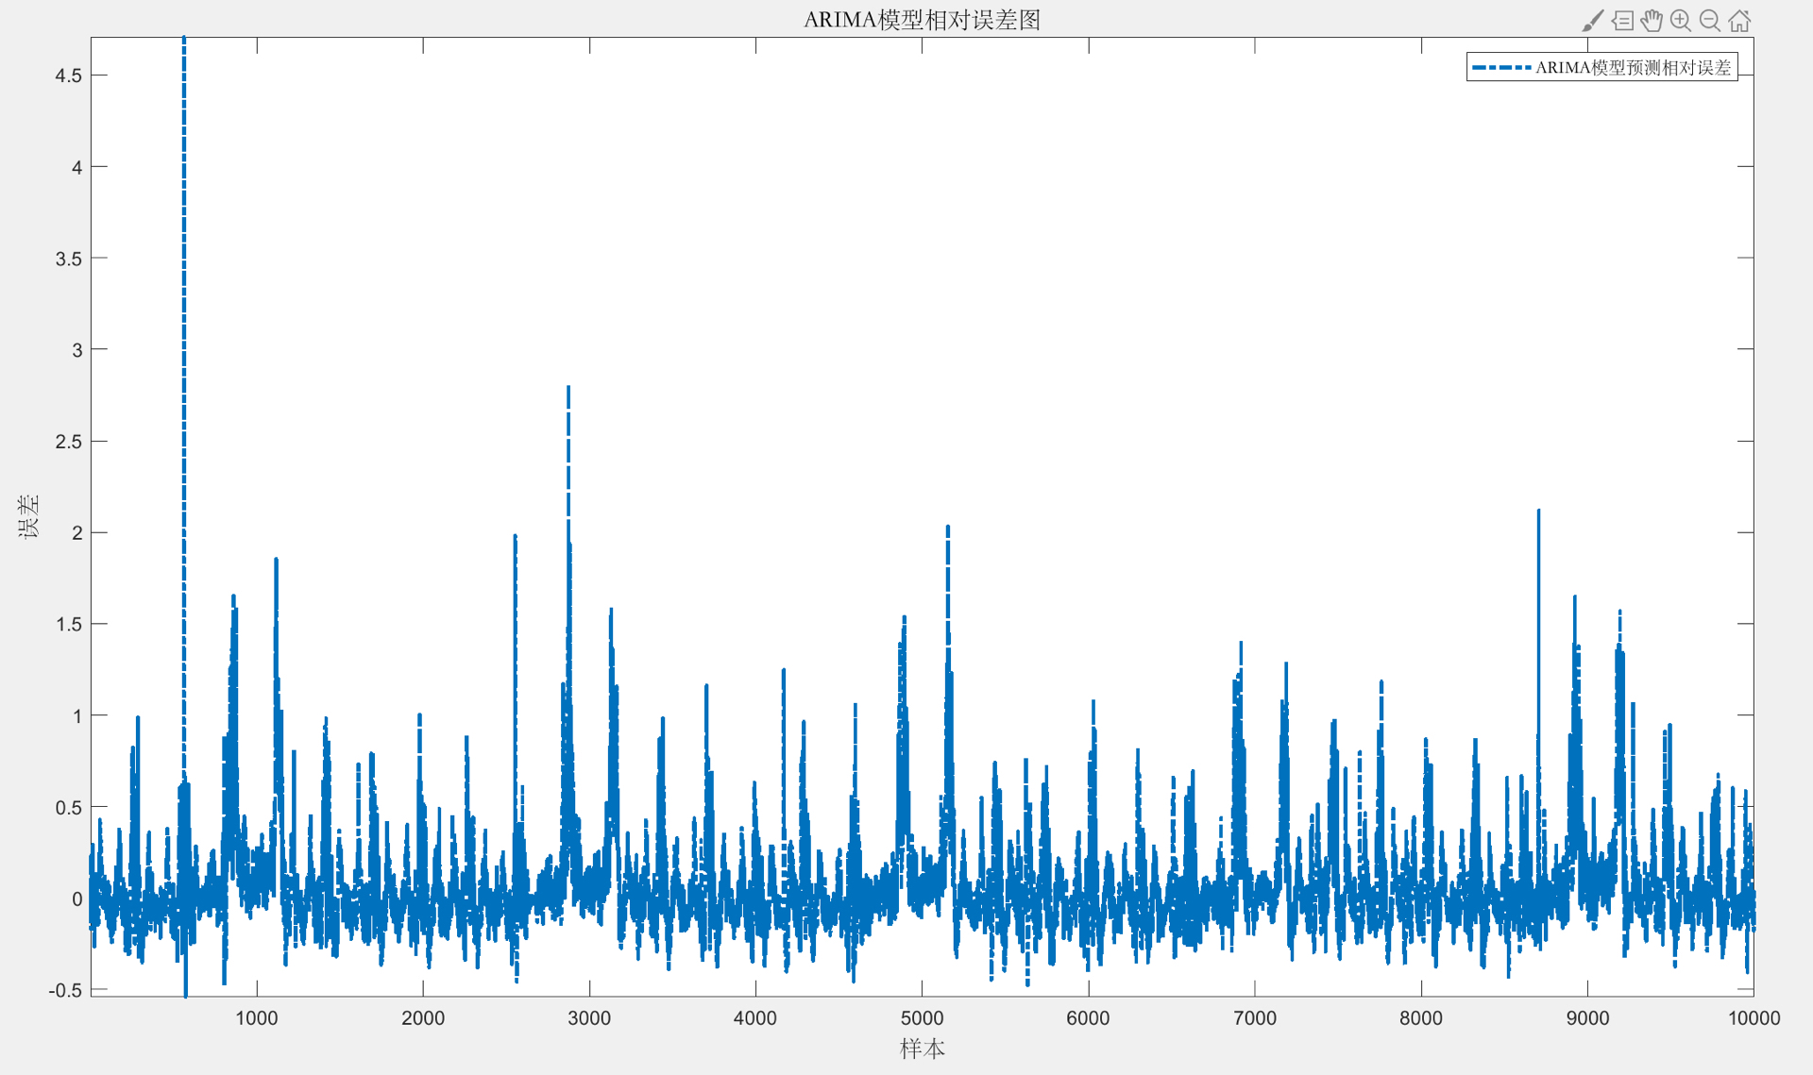Activate the zoom in tool
This screenshot has height=1075, width=1813.
[x=1681, y=21]
